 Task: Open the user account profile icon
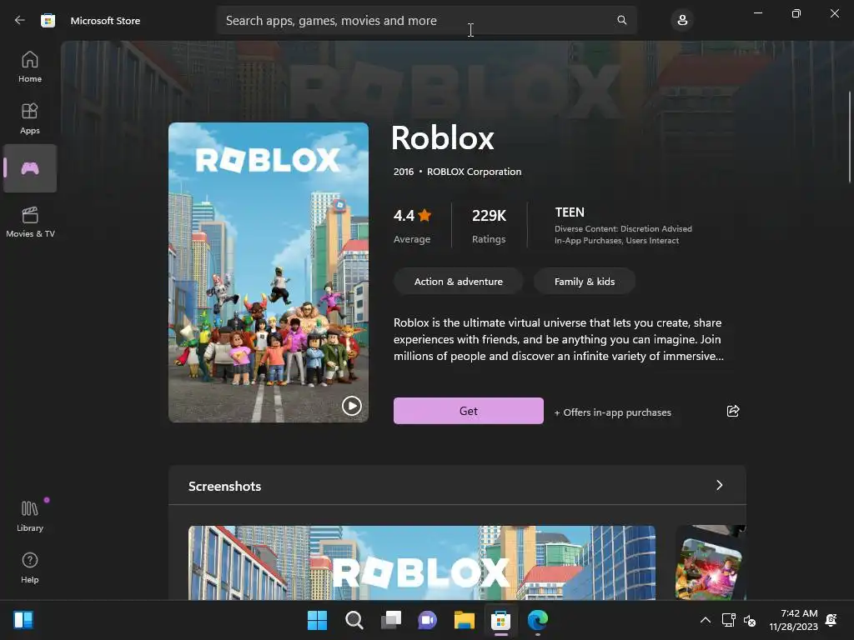[x=682, y=21]
